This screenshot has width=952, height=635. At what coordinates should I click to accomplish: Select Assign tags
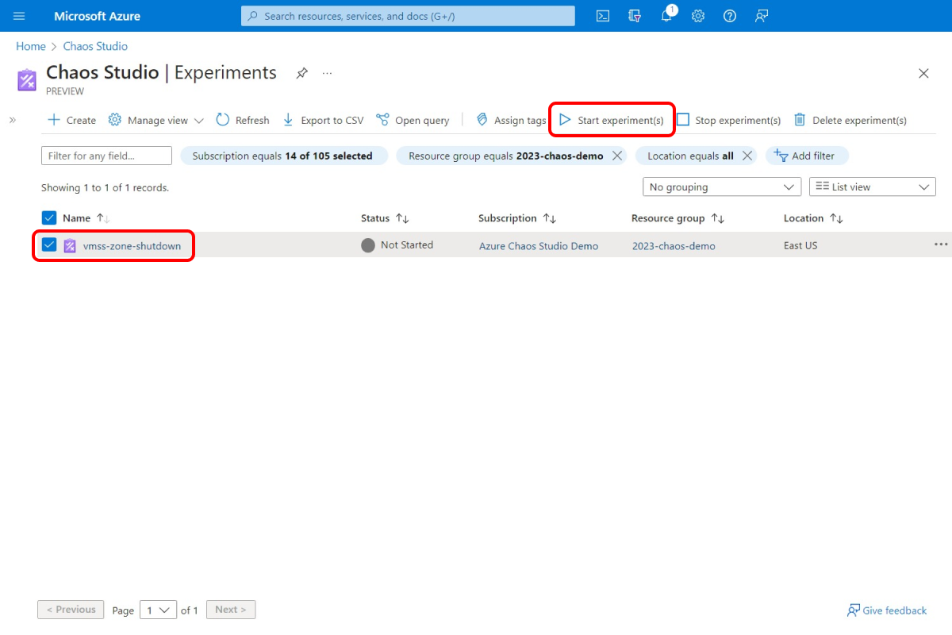tap(510, 120)
